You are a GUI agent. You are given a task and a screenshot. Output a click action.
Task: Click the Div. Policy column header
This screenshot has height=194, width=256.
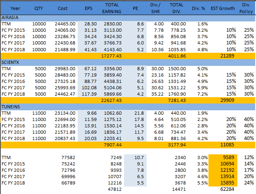246,8
